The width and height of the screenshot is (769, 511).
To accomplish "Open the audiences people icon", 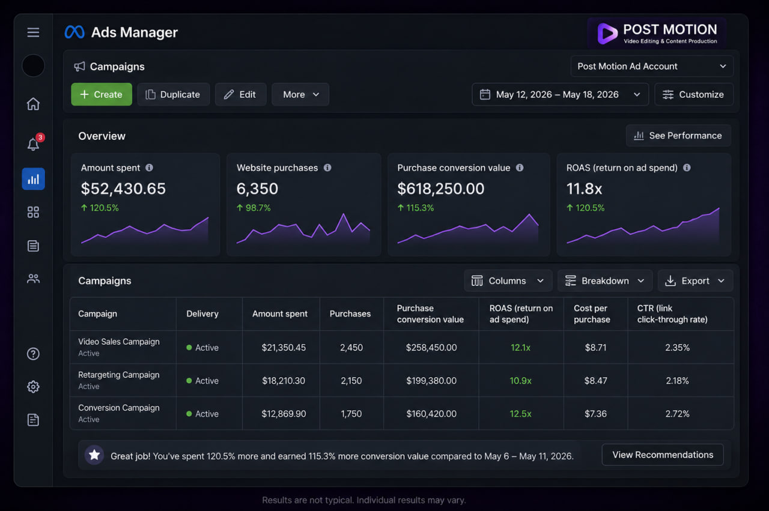I will point(33,279).
